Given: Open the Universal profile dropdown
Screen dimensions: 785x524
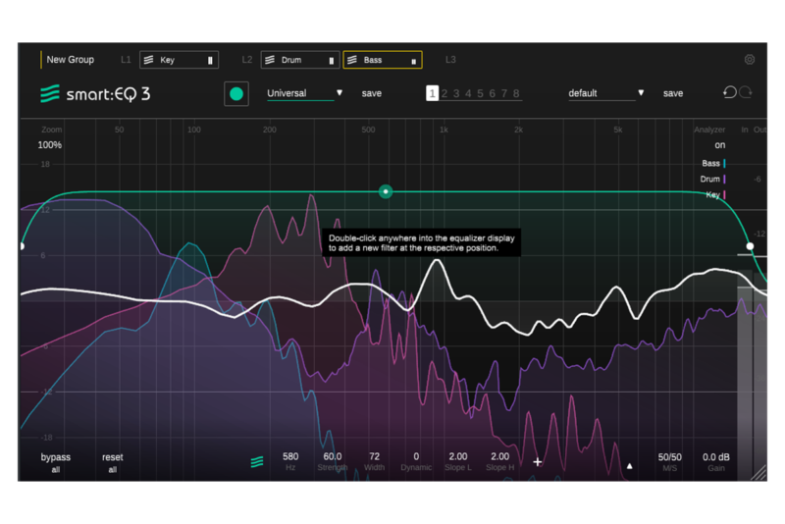Looking at the screenshot, I should (x=305, y=93).
